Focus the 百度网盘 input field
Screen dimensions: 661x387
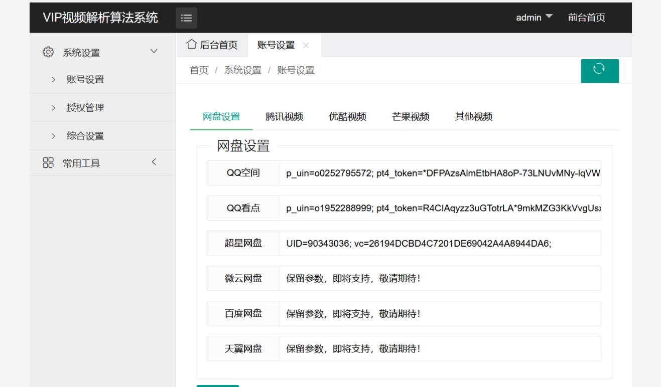point(440,313)
